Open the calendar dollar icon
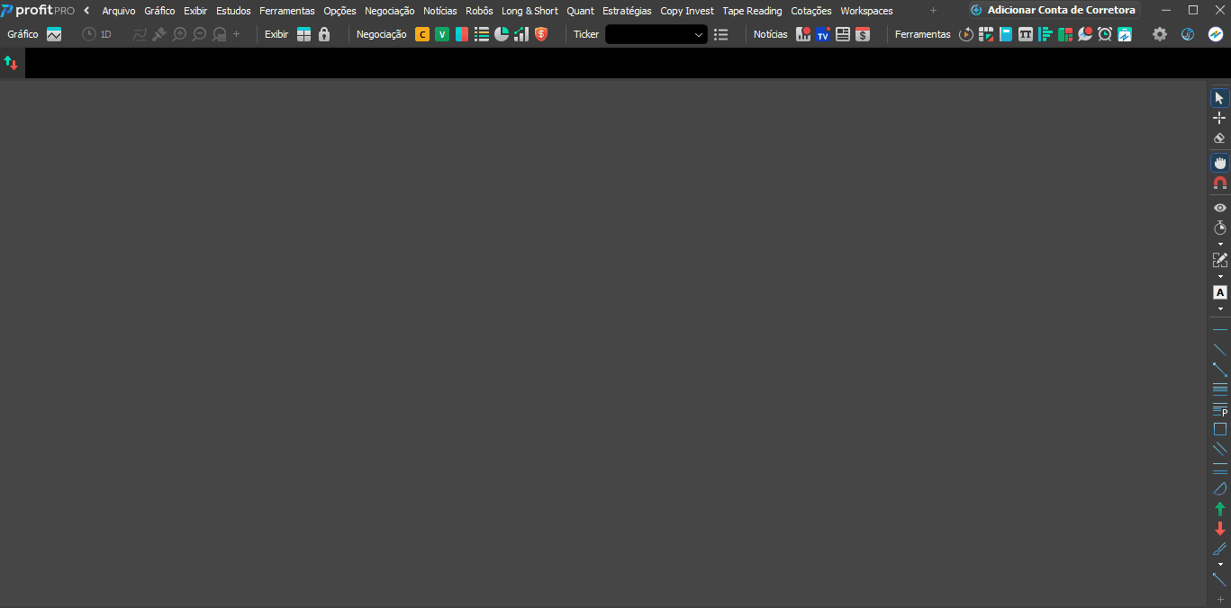Viewport: 1231px width, 608px height. pyautogui.click(x=863, y=34)
